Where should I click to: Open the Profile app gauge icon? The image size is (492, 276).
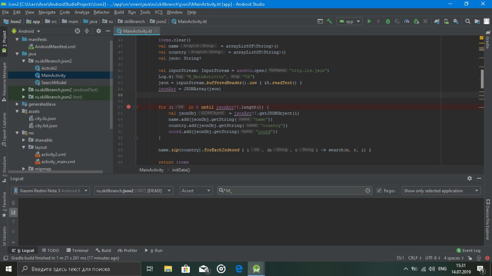coord(407,21)
